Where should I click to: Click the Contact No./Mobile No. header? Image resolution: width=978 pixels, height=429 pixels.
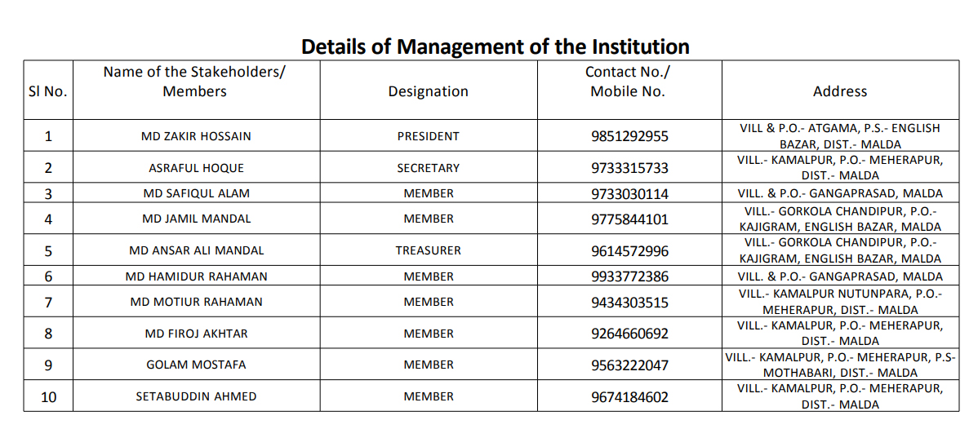point(628,82)
